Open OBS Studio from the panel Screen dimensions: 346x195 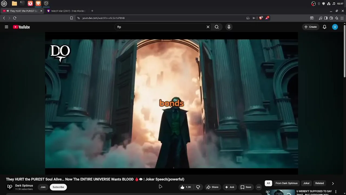click(x=46, y=4)
